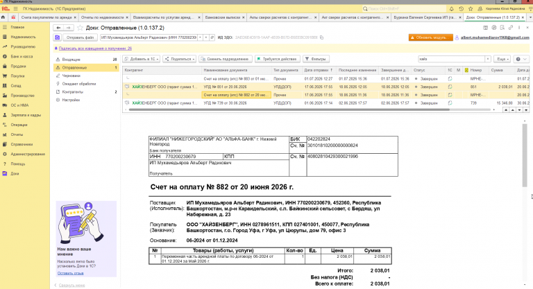The image size is (533, 289).
Task: Click the purple refresh icon beside Отправить файл
Action: point(57,37)
